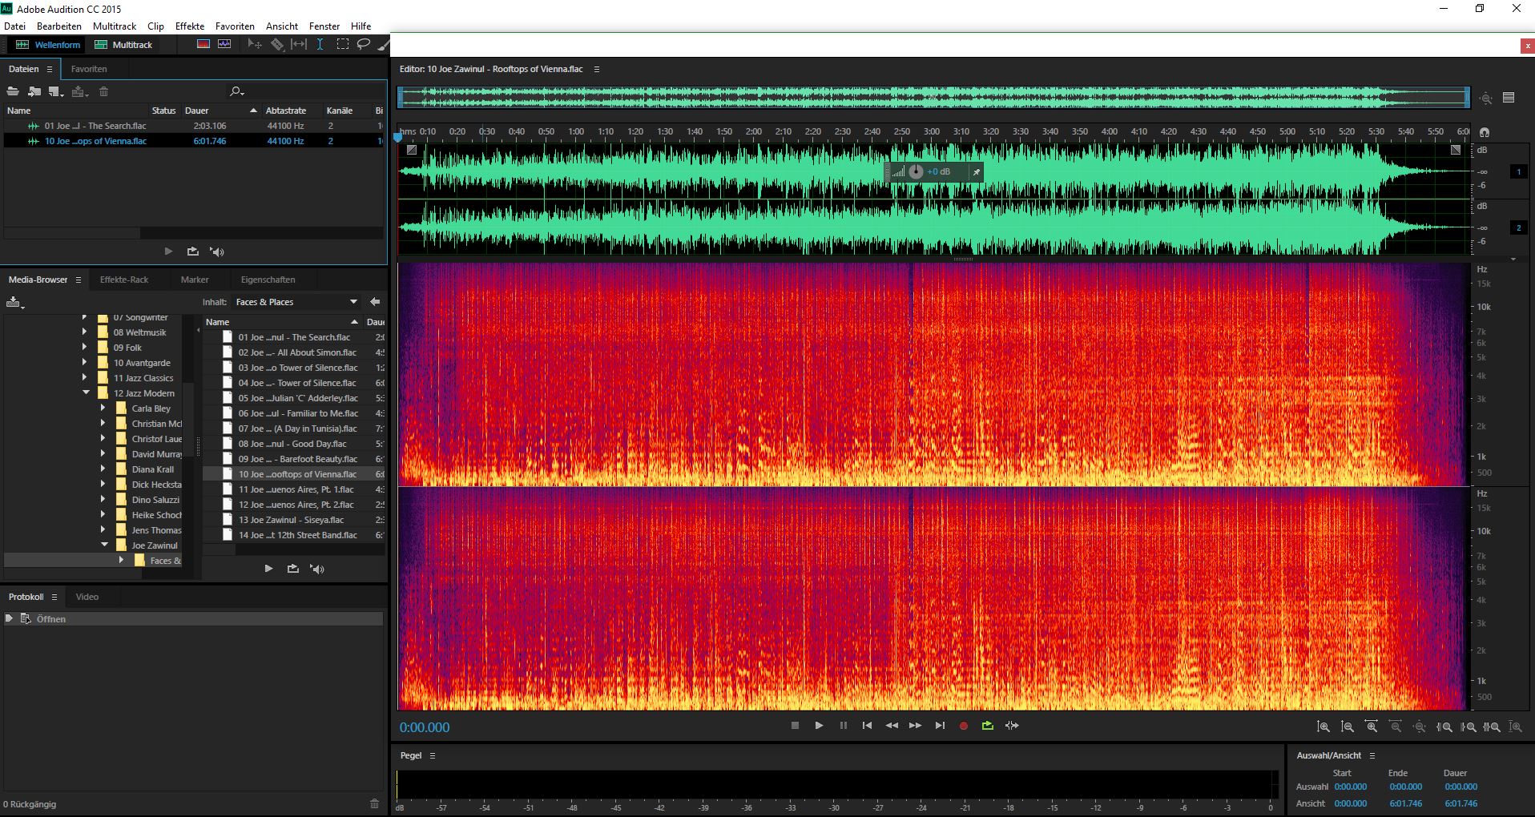
Task: Collapse the 12 Jazz Modern folder
Action: click(86, 393)
